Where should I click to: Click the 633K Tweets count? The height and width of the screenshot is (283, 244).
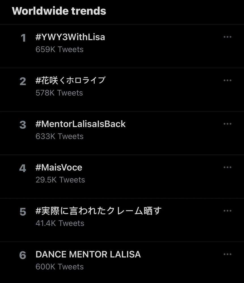point(60,136)
